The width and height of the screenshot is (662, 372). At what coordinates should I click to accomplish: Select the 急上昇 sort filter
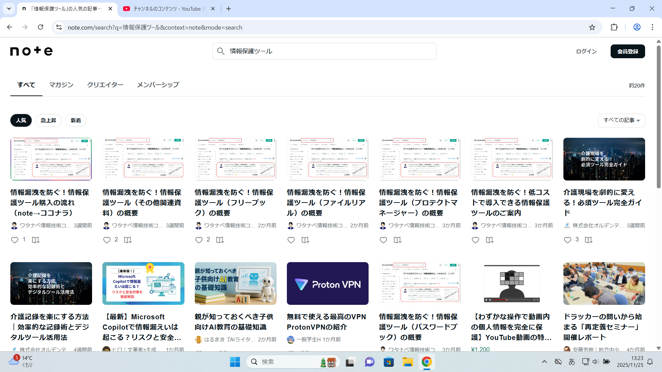(x=48, y=120)
